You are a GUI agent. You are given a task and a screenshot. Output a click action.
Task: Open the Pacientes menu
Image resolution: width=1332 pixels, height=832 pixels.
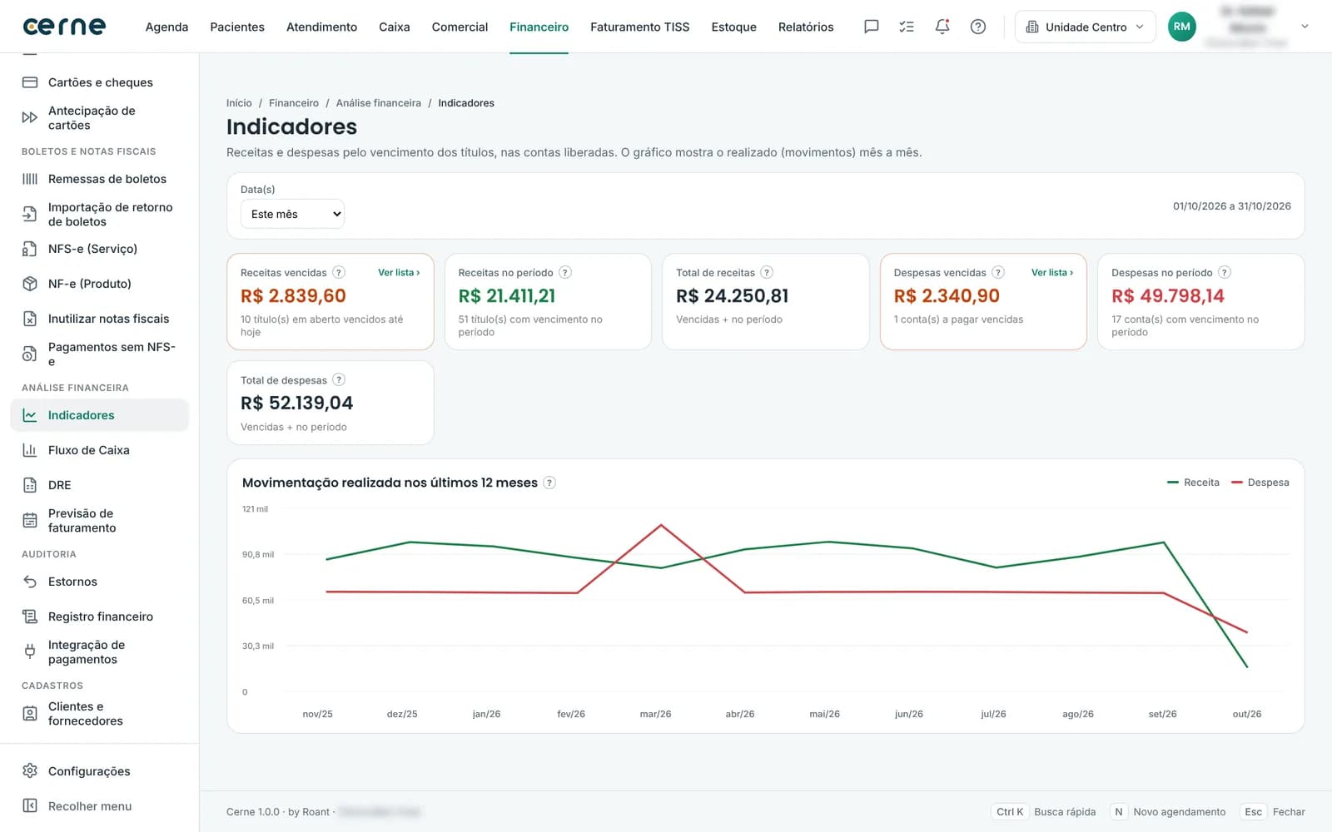(237, 27)
